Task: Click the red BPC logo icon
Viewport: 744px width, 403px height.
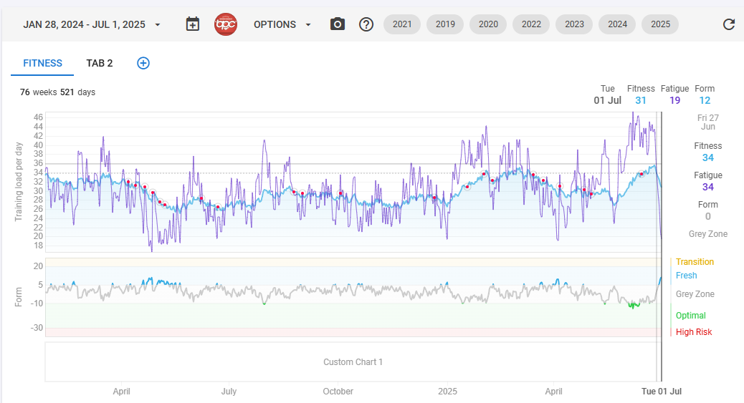Action: pyautogui.click(x=225, y=24)
